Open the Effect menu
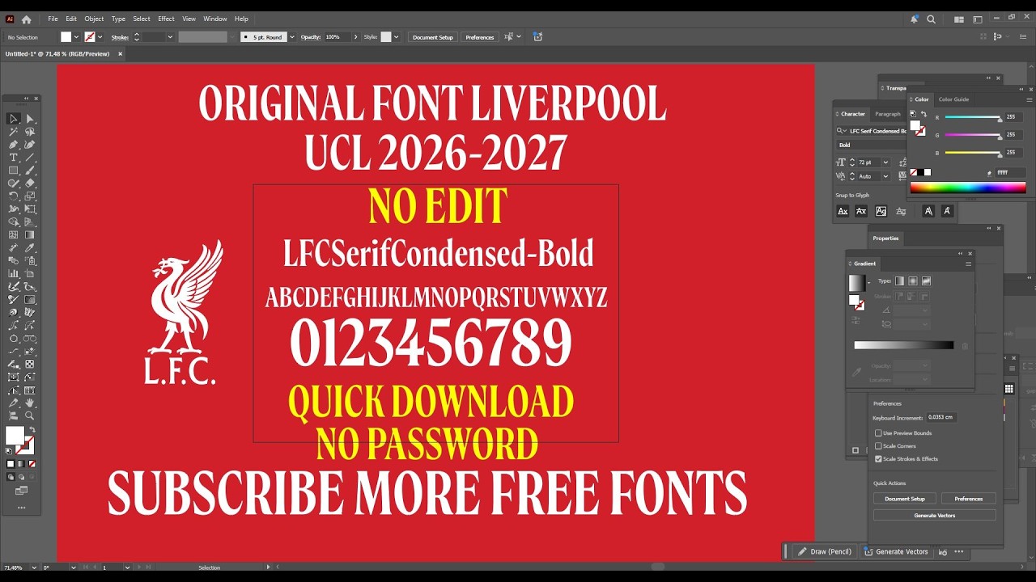This screenshot has height=582, width=1036. [x=166, y=19]
